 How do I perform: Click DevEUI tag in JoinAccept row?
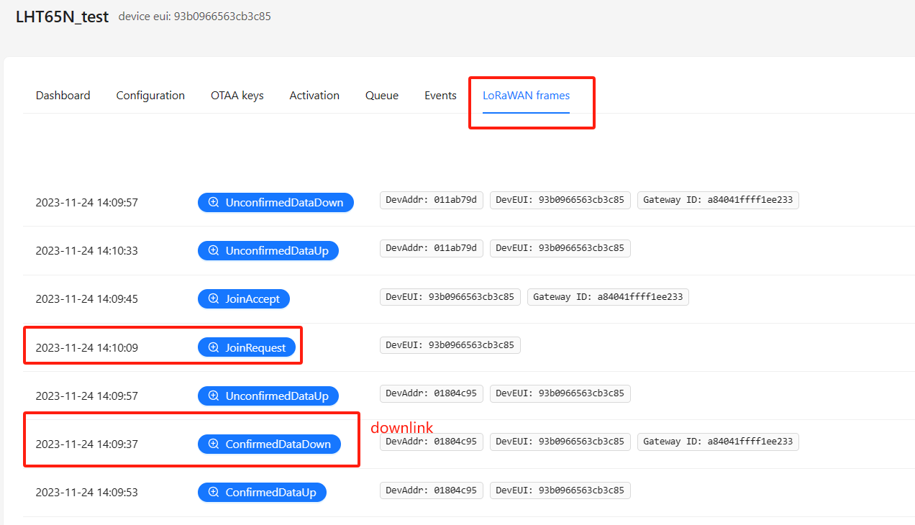point(450,296)
